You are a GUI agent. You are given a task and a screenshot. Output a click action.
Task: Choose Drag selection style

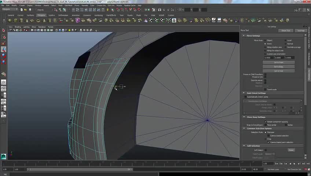pos(266,139)
